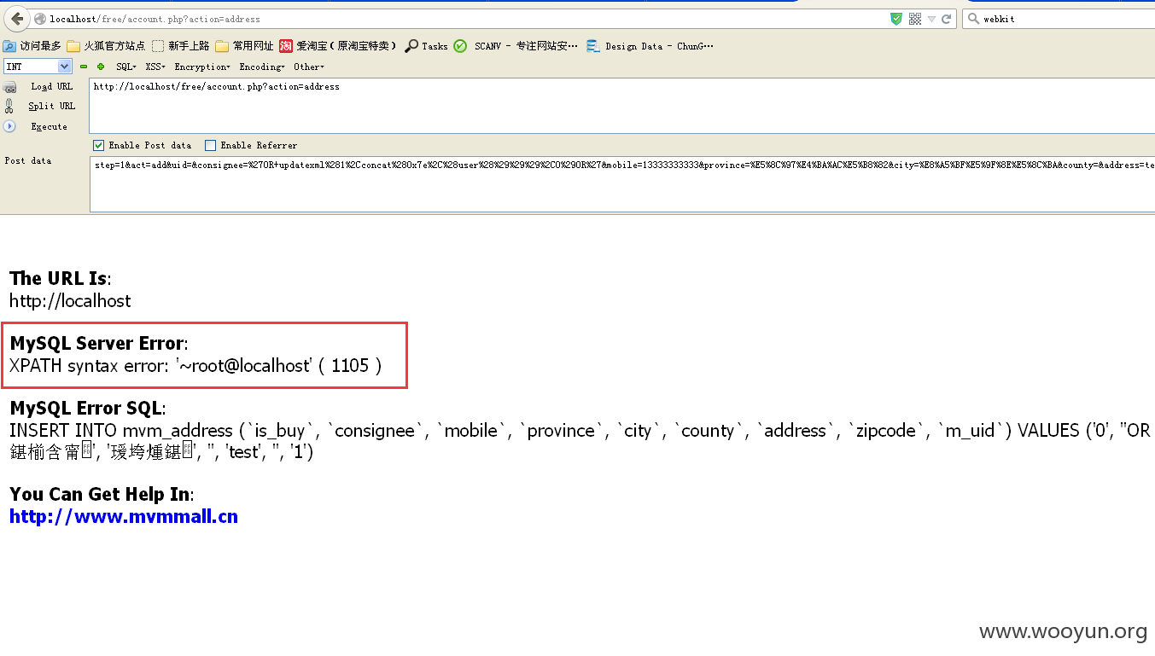Click the 'The URL Is' heading

click(59, 278)
